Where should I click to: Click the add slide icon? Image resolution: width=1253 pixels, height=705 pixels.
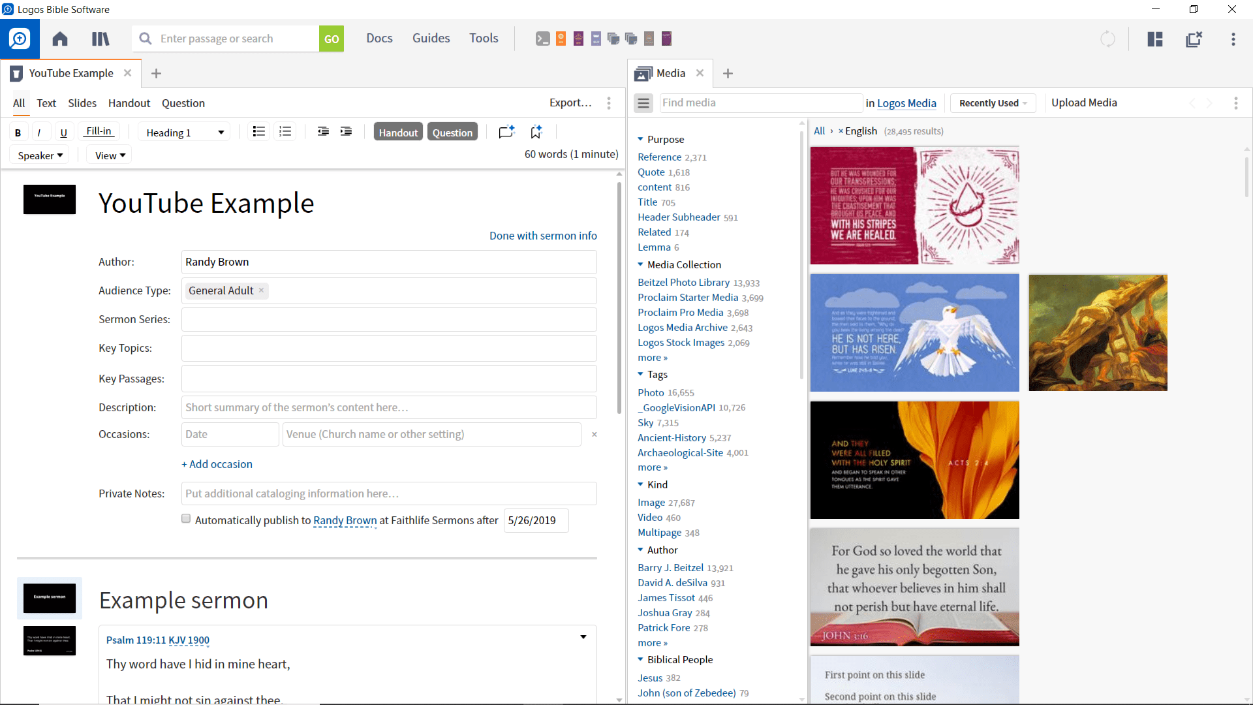pyautogui.click(x=506, y=132)
